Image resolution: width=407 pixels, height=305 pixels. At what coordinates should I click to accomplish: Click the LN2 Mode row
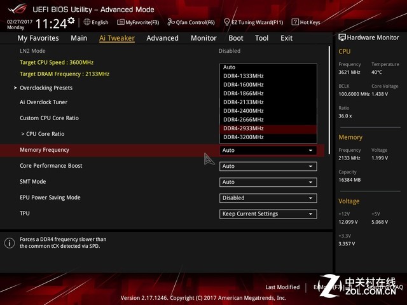[32, 51]
